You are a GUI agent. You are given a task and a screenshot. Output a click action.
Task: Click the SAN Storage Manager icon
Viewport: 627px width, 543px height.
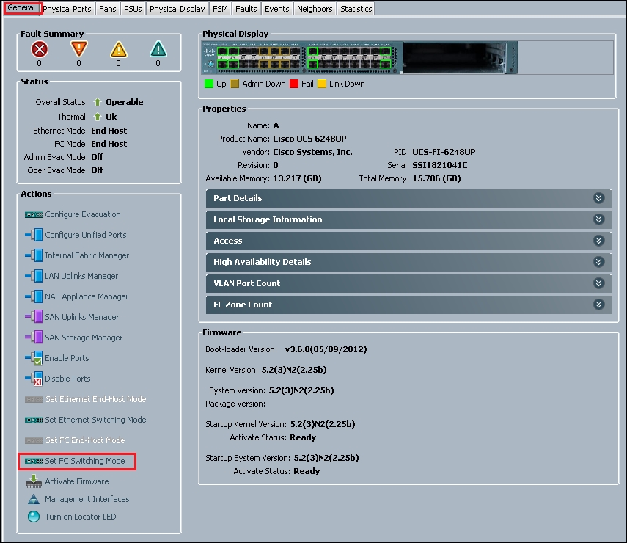[x=34, y=338]
